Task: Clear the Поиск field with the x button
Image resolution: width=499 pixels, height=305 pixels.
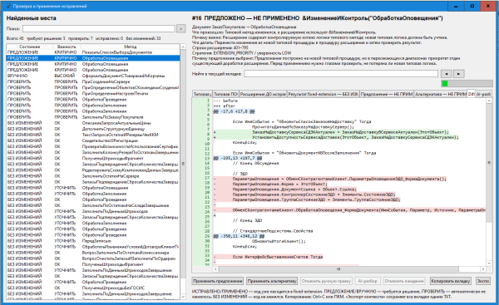Action: (181, 28)
